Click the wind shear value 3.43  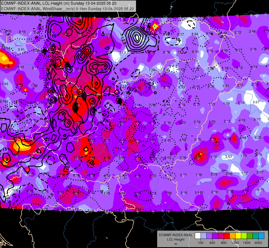point(21,67)
